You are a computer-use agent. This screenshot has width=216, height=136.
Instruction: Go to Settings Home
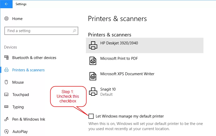[x=17, y=18]
